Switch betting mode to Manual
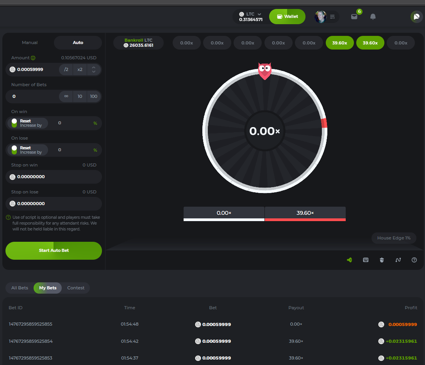 pos(30,43)
